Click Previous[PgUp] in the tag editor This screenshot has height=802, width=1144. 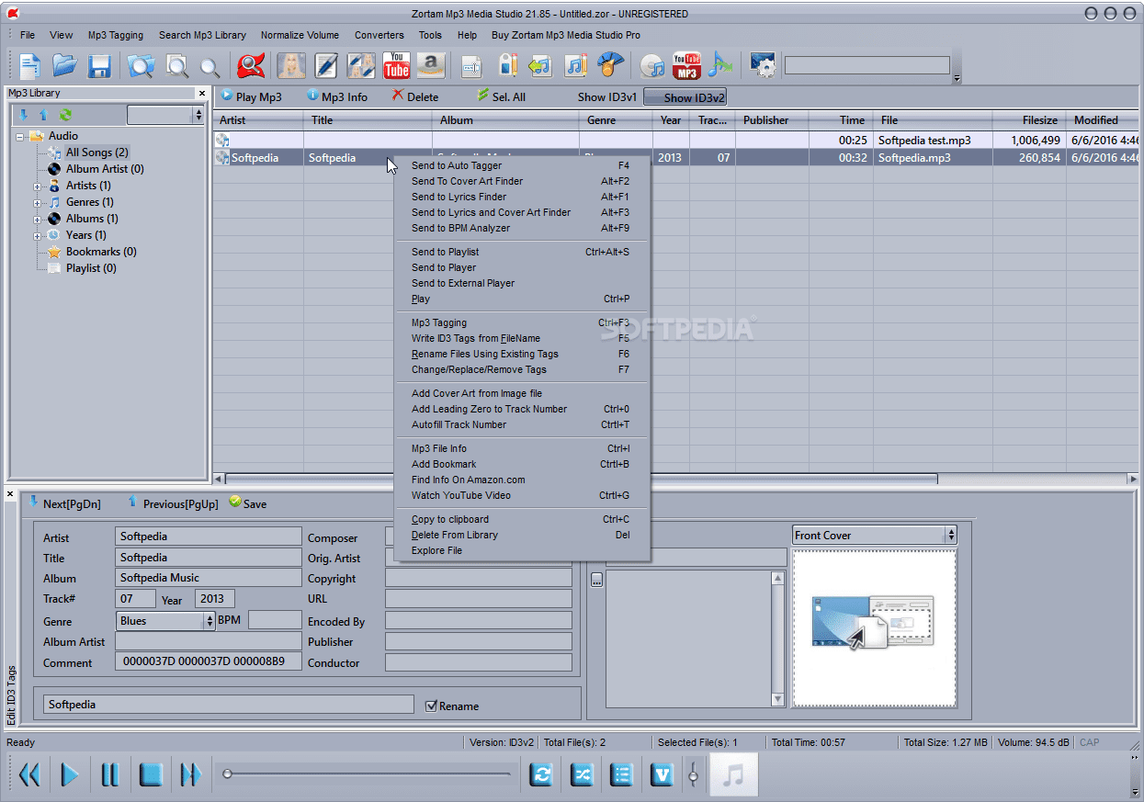[173, 503]
